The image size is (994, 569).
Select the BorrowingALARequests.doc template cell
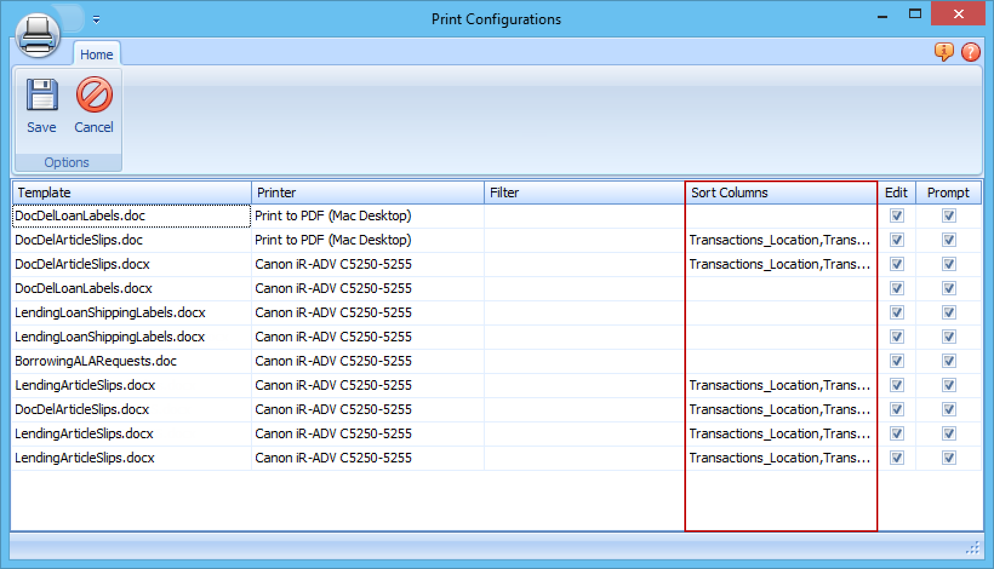coord(96,361)
